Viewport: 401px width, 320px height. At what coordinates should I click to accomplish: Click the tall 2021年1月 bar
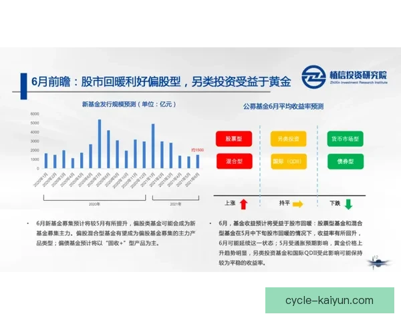click(153, 146)
